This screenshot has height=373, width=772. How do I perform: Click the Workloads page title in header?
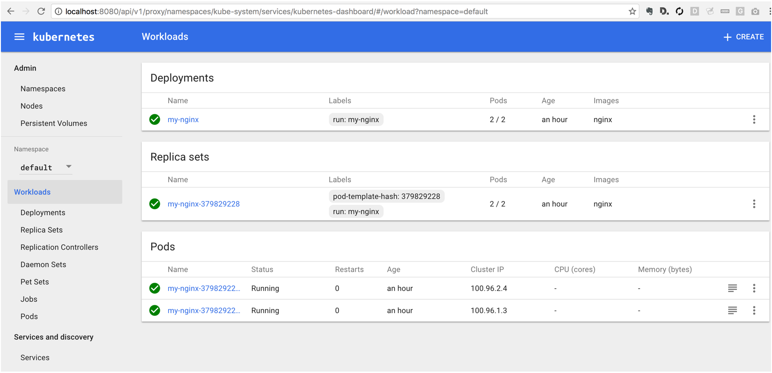pyautogui.click(x=165, y=37)
